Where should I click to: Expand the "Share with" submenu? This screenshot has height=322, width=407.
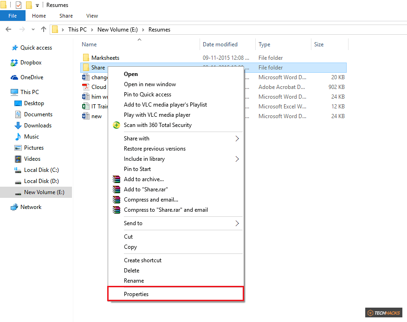tap(136, 138)
